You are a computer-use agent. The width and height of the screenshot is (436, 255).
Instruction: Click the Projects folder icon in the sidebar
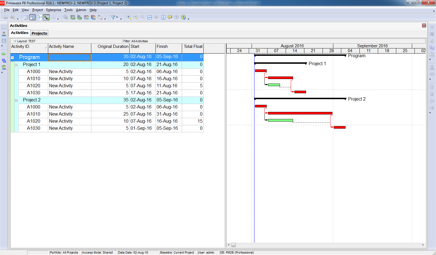[4, 27]
